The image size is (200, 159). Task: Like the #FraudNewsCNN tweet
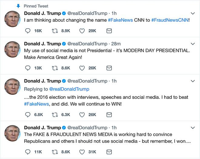[82, 31]
